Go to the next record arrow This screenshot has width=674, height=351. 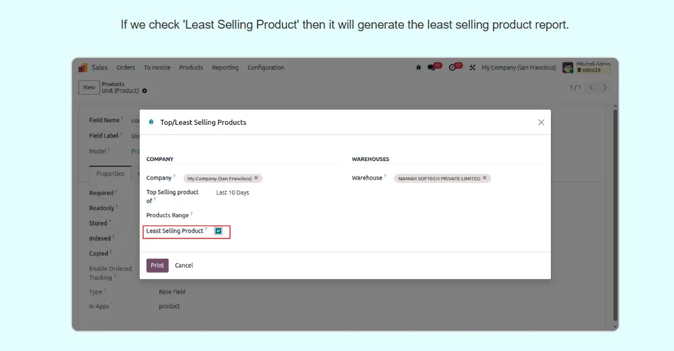pyautogui.click(x=605, y=87)
